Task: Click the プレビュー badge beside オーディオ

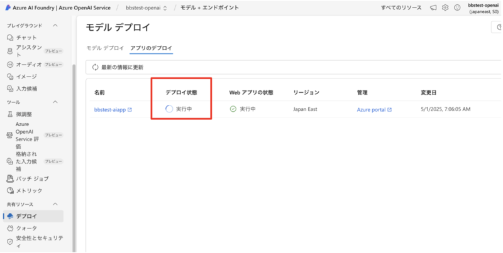Action: pos(53,65)
